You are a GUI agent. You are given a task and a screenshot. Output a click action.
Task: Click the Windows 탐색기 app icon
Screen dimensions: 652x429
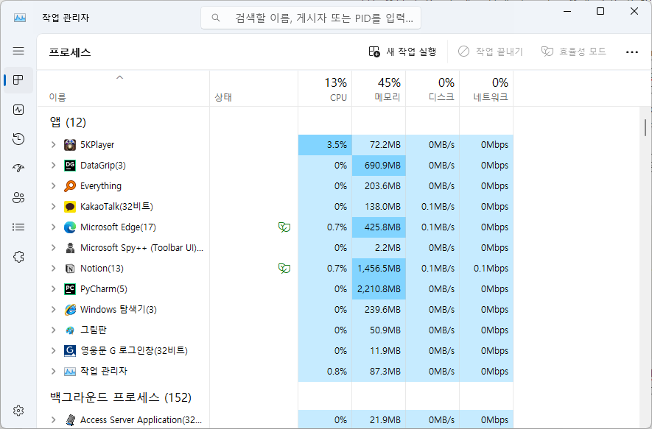tap(70, 309)
